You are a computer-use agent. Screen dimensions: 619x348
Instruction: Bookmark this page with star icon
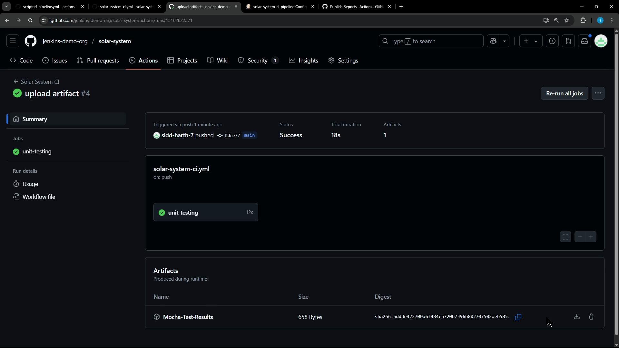pyautogui.click(x=567, y=20)
